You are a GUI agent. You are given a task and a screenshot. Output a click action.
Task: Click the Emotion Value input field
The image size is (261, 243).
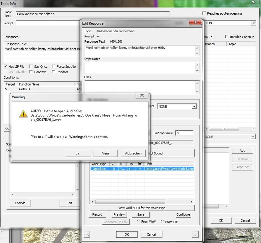point(184,133)
